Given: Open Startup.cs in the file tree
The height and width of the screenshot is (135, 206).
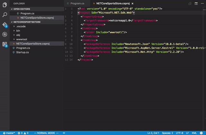Looking at the screenshot, I should 23,52.
